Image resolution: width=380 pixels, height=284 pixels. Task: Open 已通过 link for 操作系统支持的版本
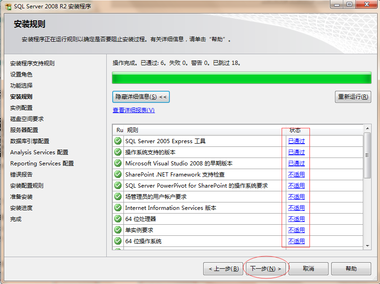[x=296, y=152]
